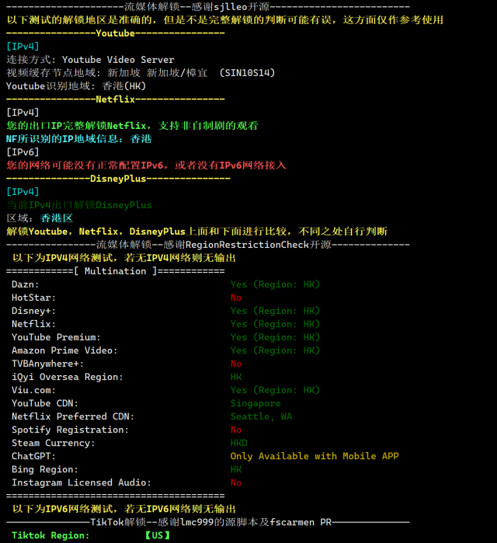The image size is (497, 543).
Task: Click the Netflix: Yes (Region: HK) result
Action: click(275, 324)
